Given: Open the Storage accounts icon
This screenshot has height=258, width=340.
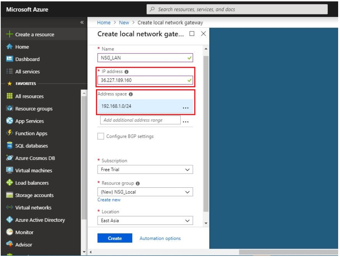Looking at the screenshot, I should 10,195.
